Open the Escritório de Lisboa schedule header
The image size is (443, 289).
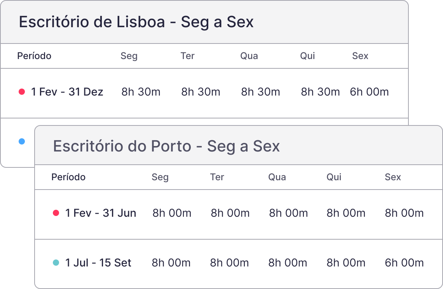[204, 22]
